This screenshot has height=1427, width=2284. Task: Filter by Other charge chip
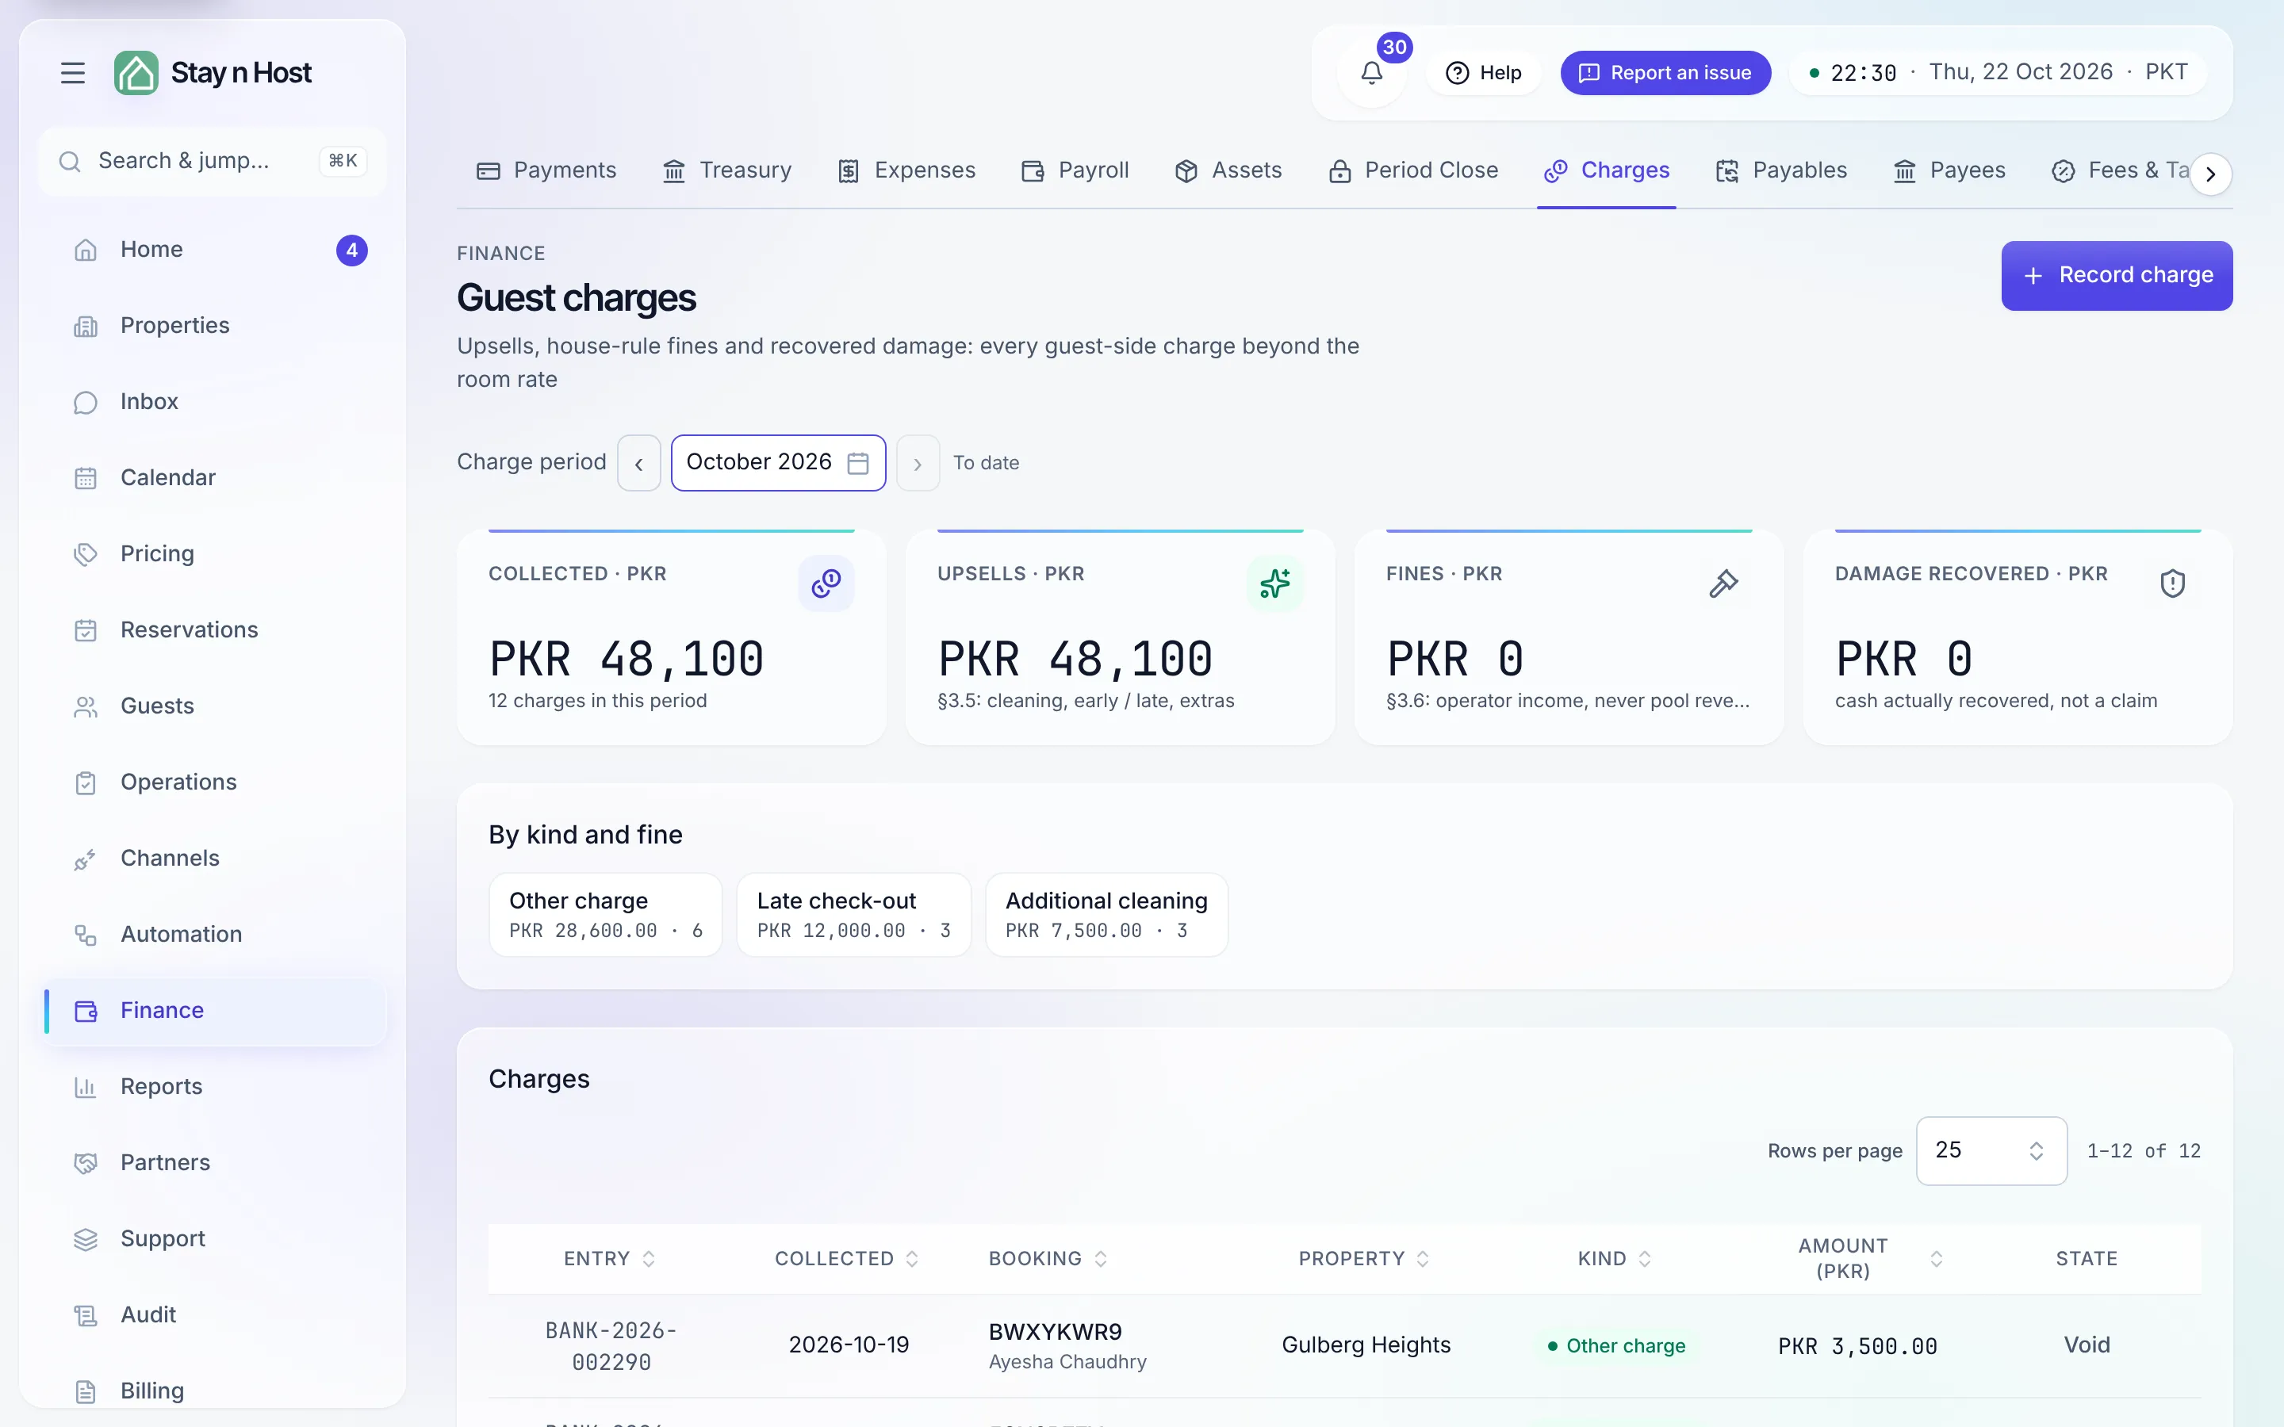(x=606, y=915)
